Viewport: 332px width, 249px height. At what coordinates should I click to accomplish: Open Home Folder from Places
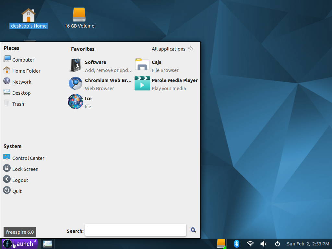[26, 71]
